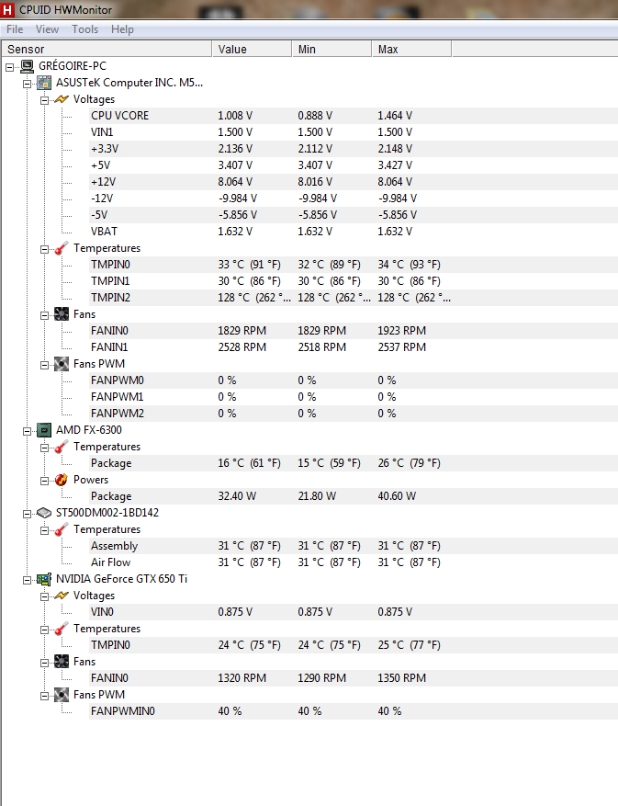Screen dimensions: 618x806
Task: Click the NVIDIA Fans fan icon
Action: (62, 662)
